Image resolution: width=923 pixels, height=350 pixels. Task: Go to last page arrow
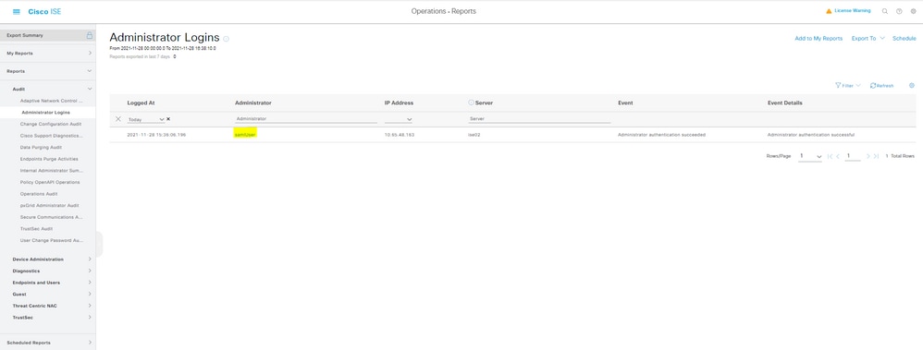coord(876,156)
